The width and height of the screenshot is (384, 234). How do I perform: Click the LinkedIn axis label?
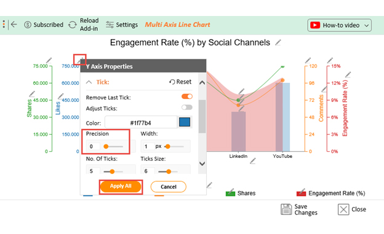coord(238,156)
